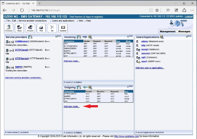Click the Ozeki logo in the header
Screen dimensions: 197x139
pyautogui.click(x=179, y=23)
